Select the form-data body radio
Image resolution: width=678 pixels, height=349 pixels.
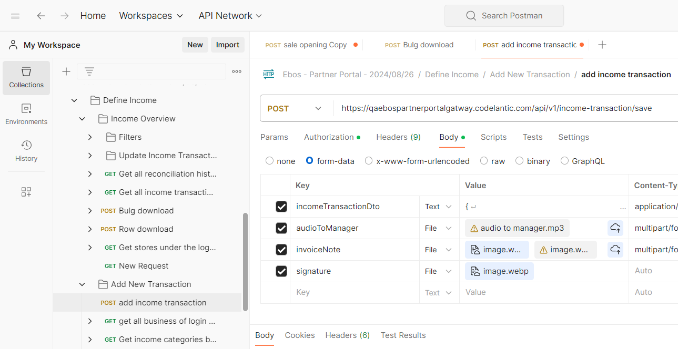(x=310, y=161)
